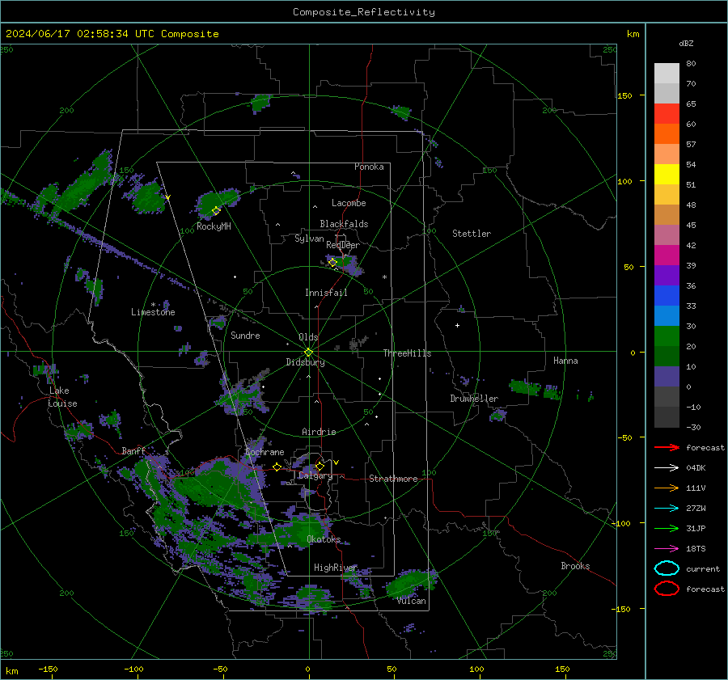Click the Banff label
The image size is (728, 680).
pyautogui.click(x=133, y=450)
